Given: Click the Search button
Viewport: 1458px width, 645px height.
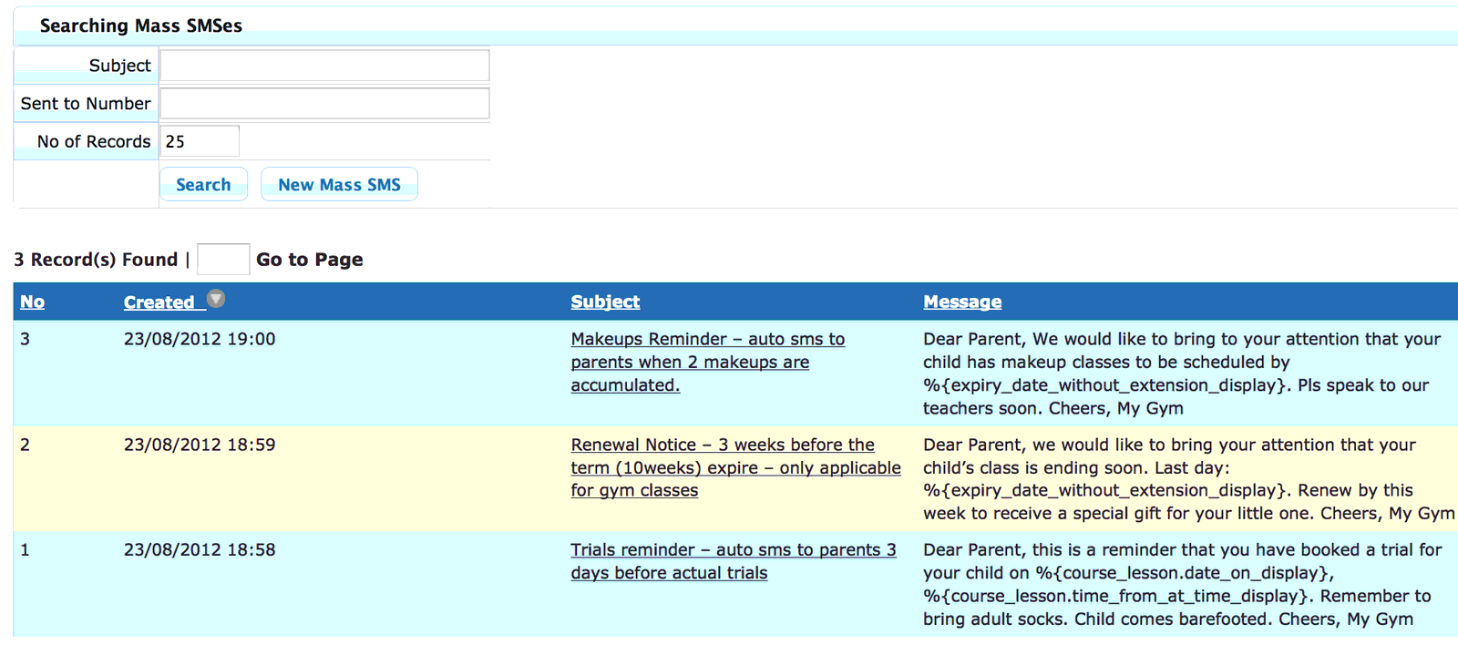Looking at the screenshot, I should tap(203, 184).
